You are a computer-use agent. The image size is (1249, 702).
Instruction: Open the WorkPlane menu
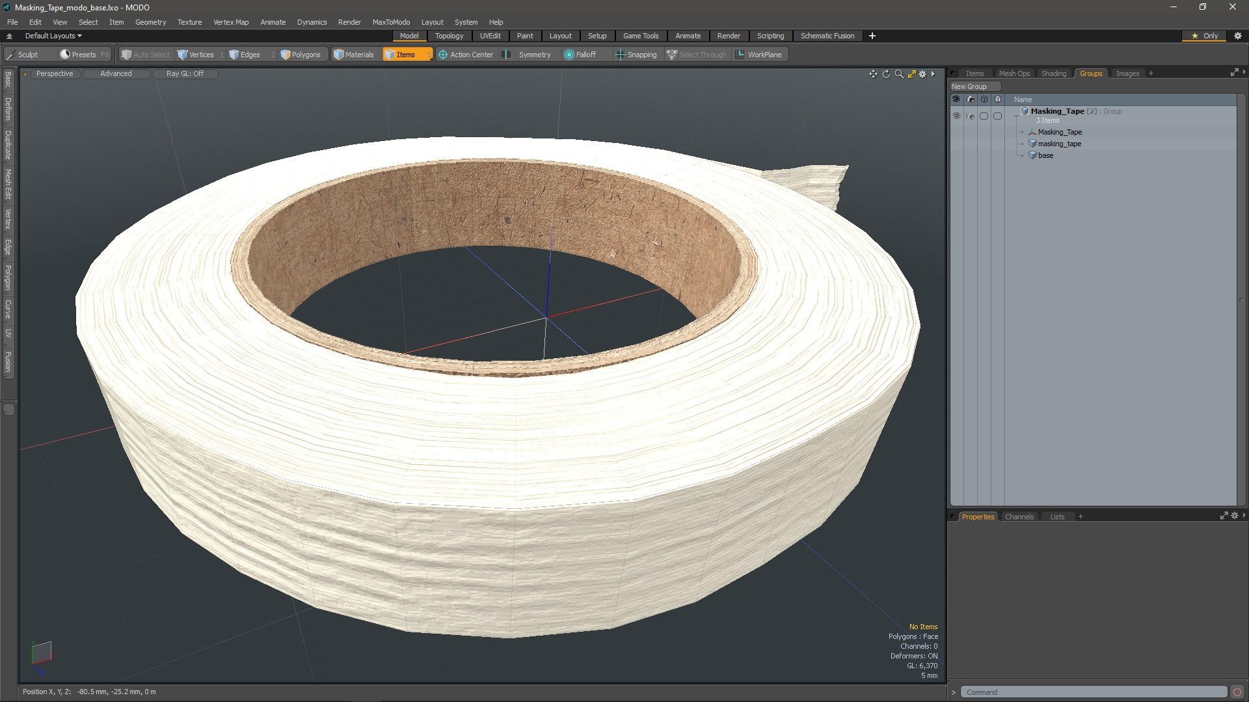759,55
